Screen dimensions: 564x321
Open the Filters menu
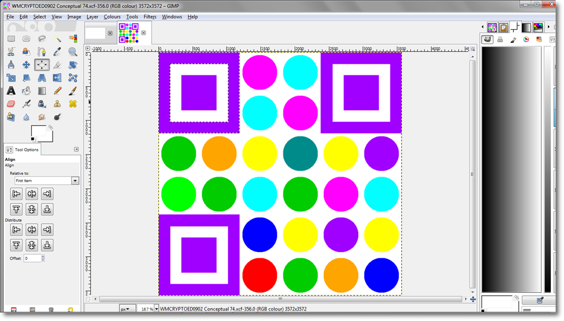click(x=150, y=17)
